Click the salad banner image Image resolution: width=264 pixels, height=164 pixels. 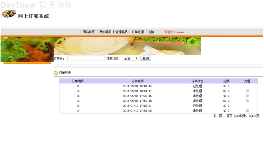pos(27,50)
